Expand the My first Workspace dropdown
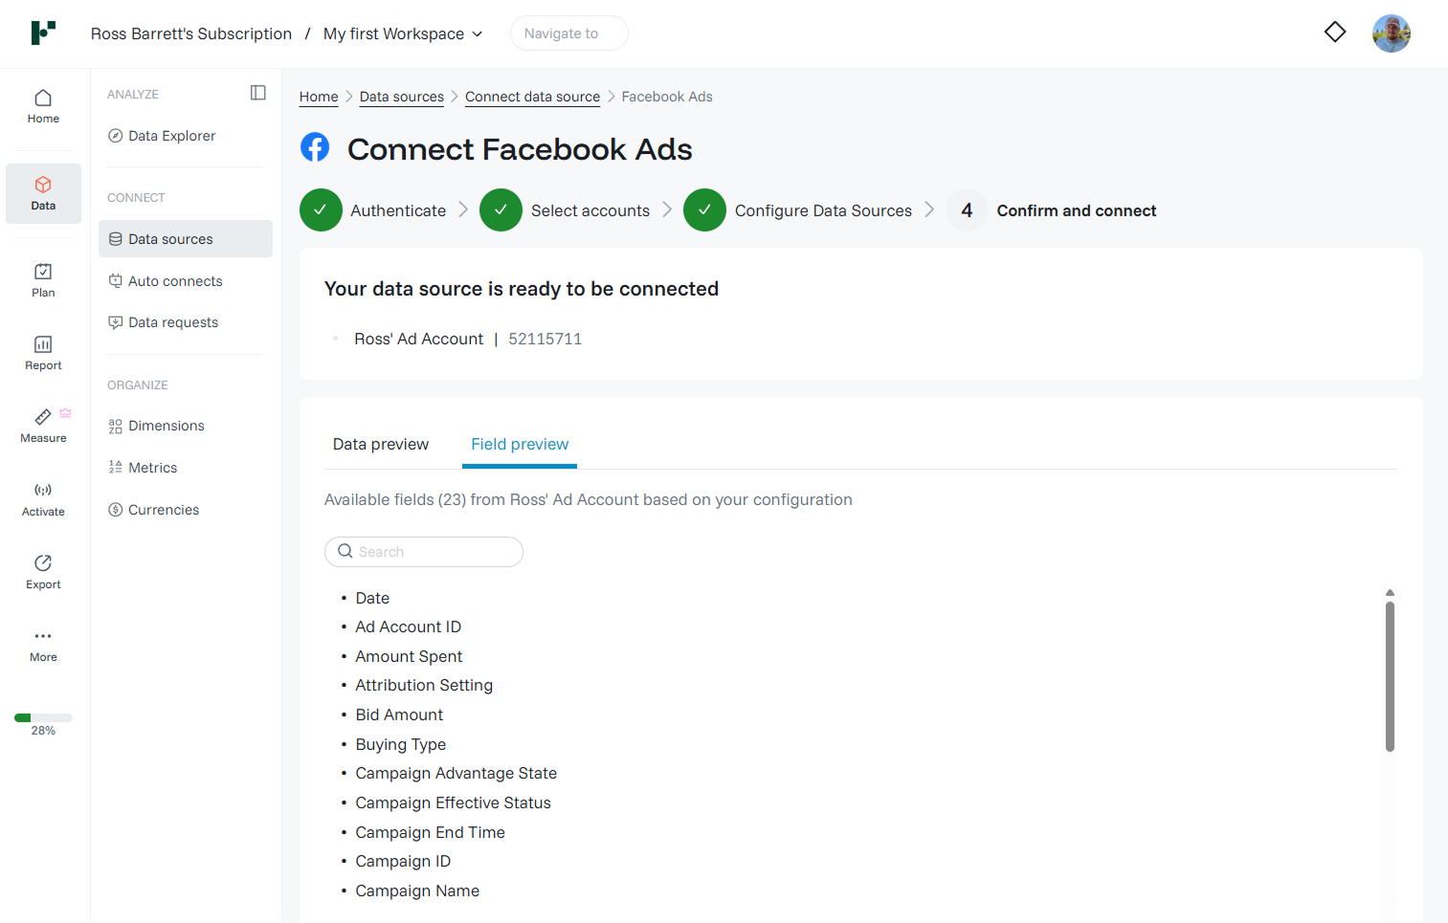Image resolution: width=1448 pixels, height=923 pixels. pyautogui.click(x=403, y=33)
